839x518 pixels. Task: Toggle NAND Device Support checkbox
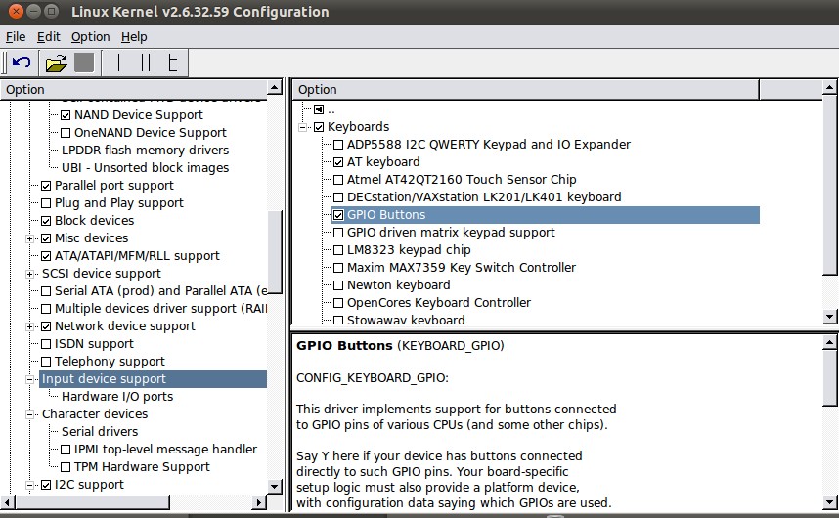(66, 115)
